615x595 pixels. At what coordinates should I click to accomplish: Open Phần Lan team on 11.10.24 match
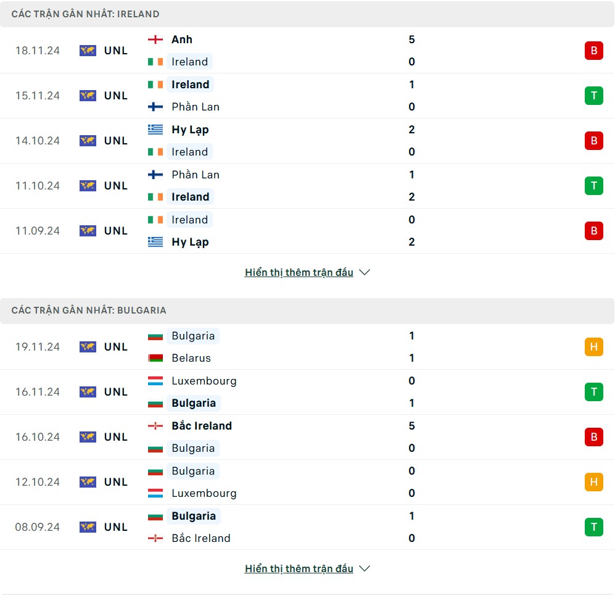(196, 175)
